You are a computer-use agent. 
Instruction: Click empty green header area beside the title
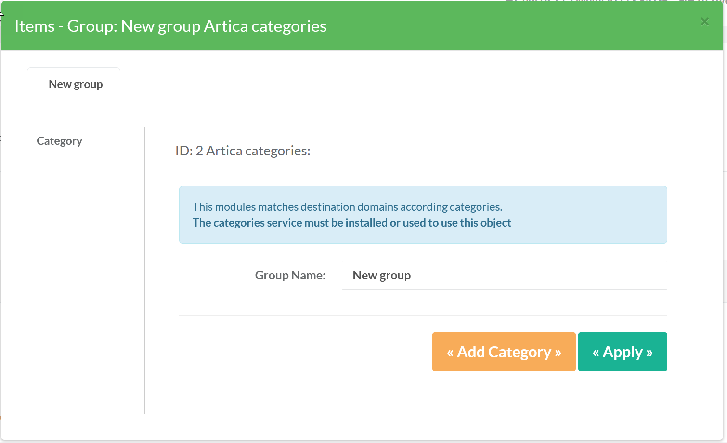tap(506, 26)
